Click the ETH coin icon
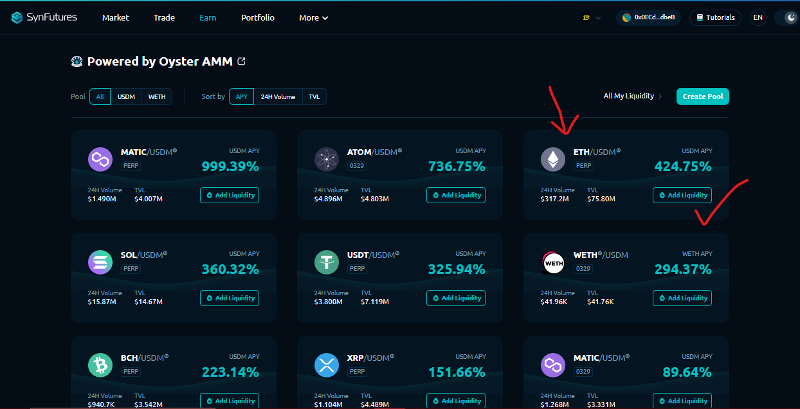800x409 pixels. coord(553,159)
